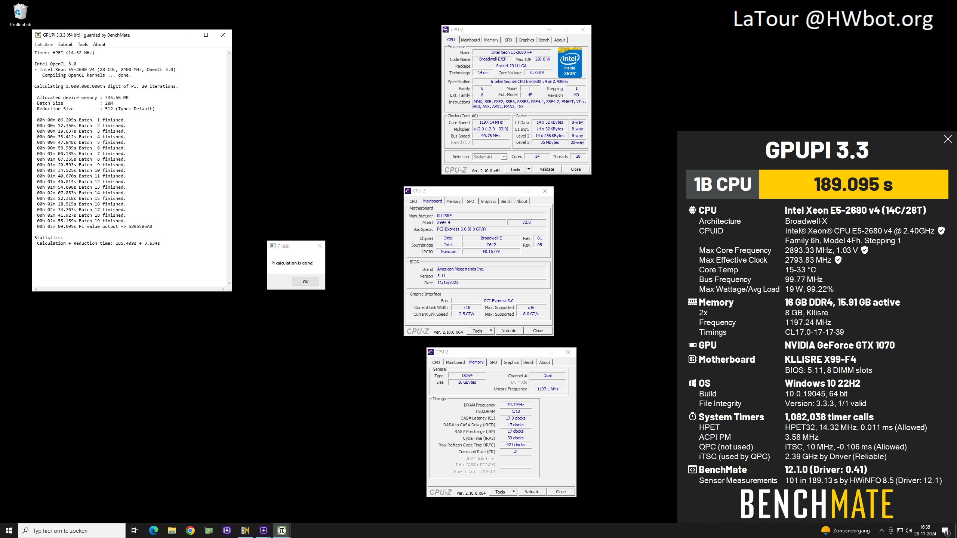Close the BenchMate result panel with the X
This screenshot has height=538, width=957.
(948, 139)
